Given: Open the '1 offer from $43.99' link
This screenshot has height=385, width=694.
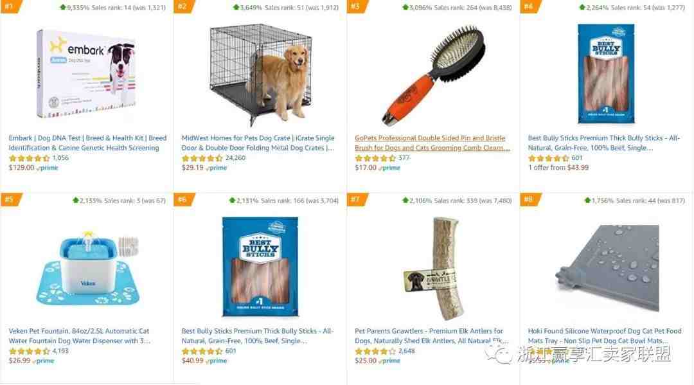Looking at the screenshot, I should tap(558, 168).
